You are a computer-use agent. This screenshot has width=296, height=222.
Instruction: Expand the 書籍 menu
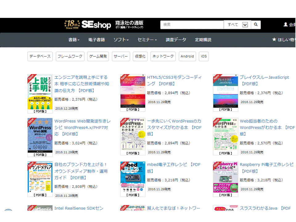pyautogui.click(x=74, y=40)
